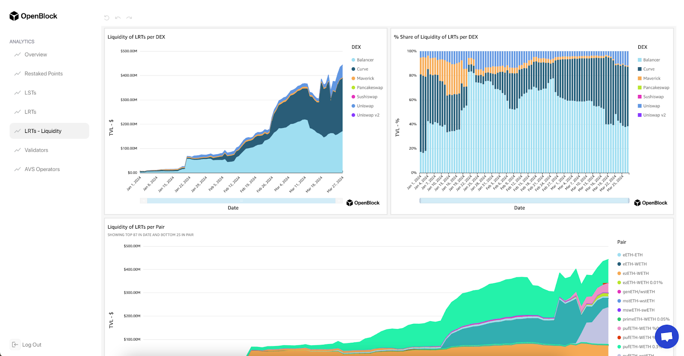Click Liquidity of LRTs per Pair title

click(136, 227)
